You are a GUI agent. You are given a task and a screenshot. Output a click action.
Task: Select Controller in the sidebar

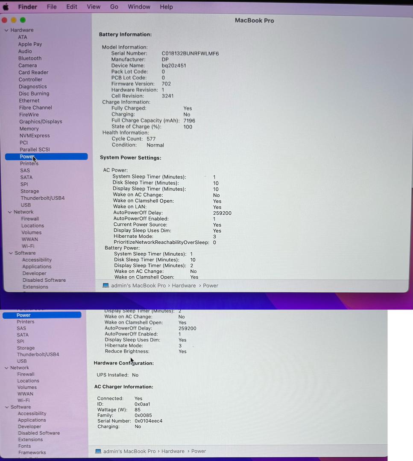[30, 79]
